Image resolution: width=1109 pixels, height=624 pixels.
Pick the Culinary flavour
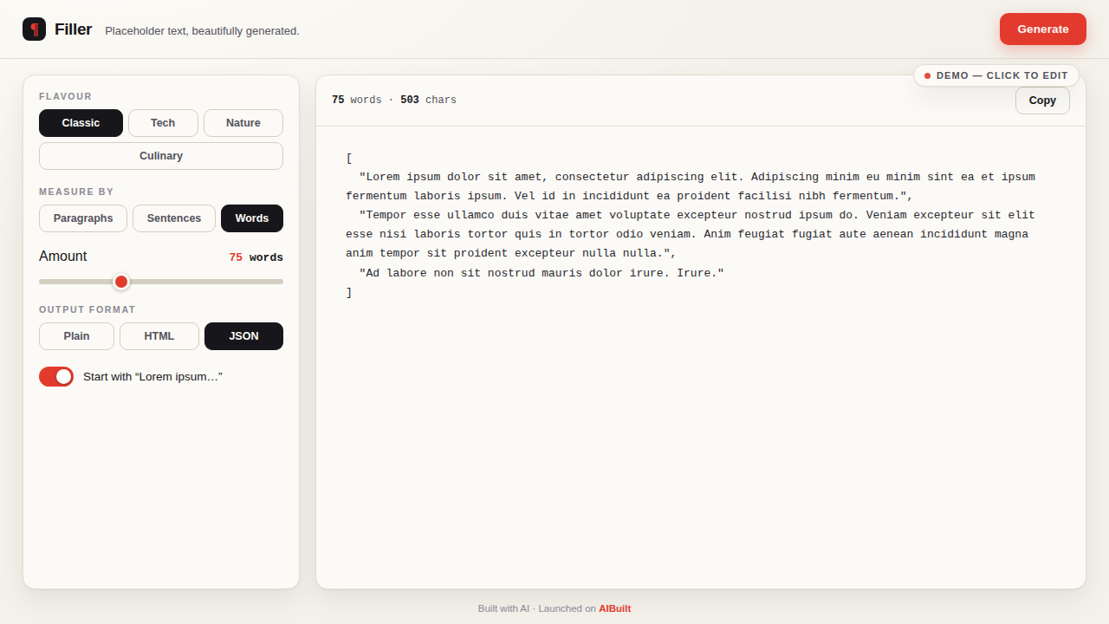(161, 156)
